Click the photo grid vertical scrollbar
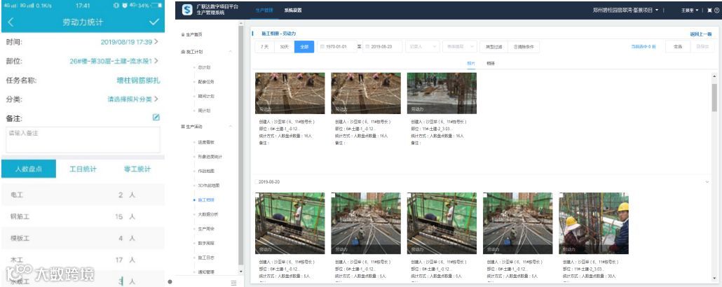722x287 pixels. 714,99
